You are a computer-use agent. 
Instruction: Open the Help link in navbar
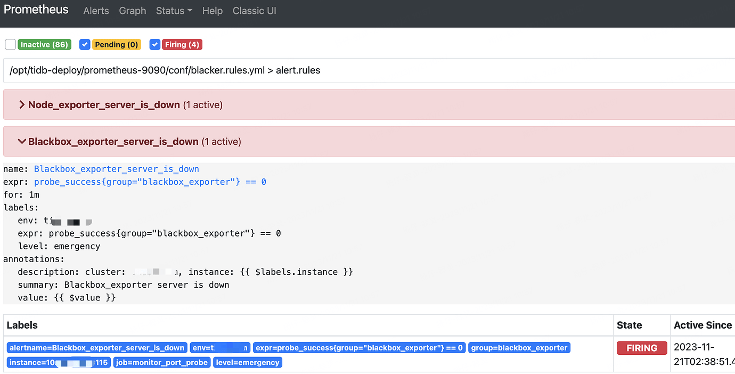point(212,11)
